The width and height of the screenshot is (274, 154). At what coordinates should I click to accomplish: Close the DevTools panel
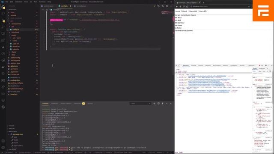click(x=272, y=65)
